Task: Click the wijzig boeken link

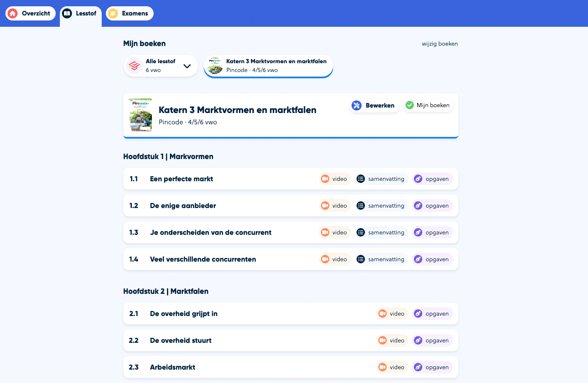Action: [x=439, y=44]
